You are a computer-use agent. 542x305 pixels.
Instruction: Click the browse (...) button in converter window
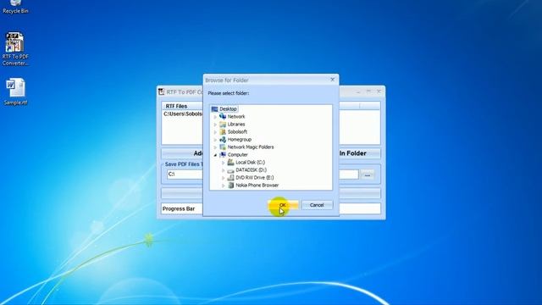point(367,175)
